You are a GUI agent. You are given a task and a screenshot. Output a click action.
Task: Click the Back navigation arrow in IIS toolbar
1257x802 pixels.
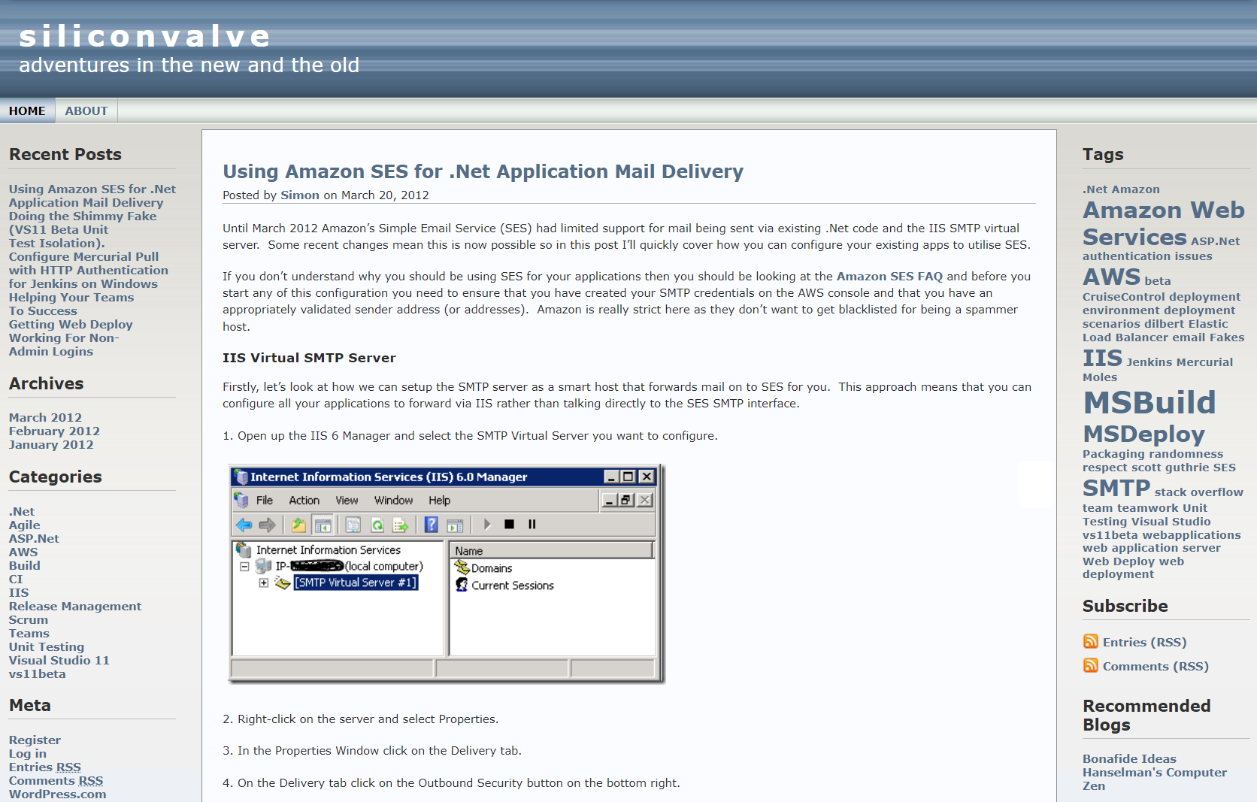[243, 525]
